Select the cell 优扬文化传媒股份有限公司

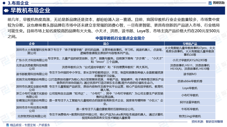click(x=32, y=81)
